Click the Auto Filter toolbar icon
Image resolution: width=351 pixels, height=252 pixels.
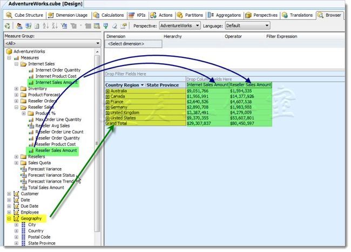coord(64,26)
